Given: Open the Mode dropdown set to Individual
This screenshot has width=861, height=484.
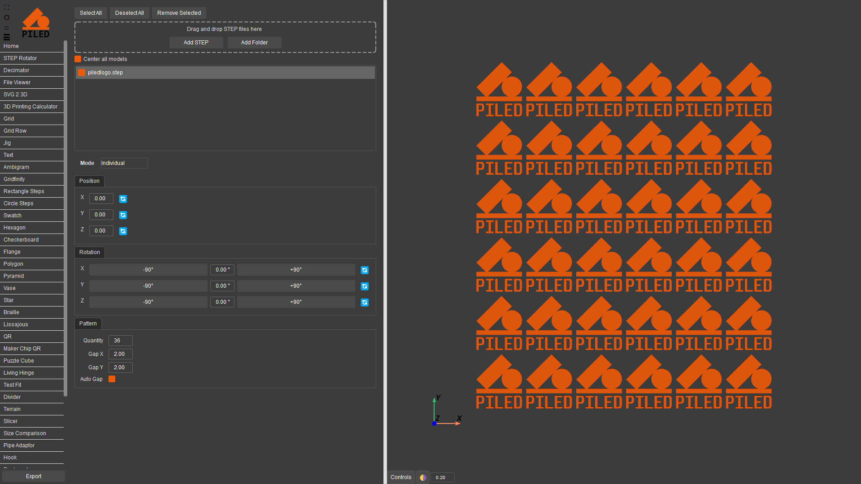Looking at the screenshot, I should pyautogui.click(x=124, y=163).
